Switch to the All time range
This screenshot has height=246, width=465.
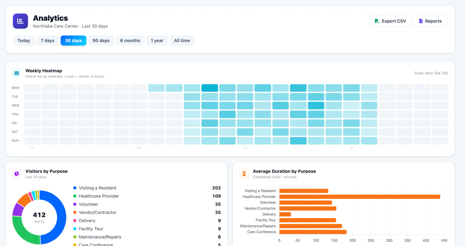pos(182,41)
